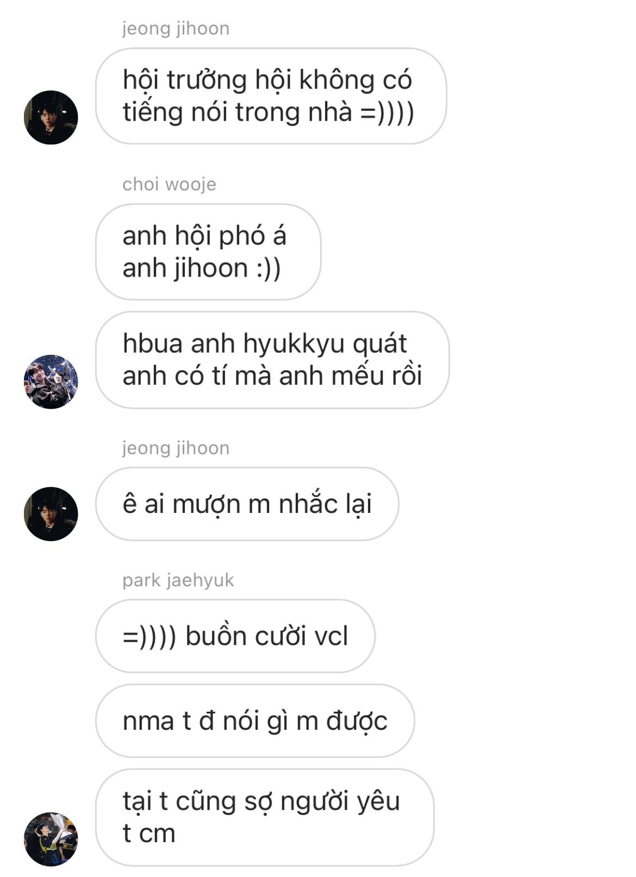Viewport: 636px width, 877px height.
Task: Tap choi wooje's profile picture
Action: (x=51, y=381)
